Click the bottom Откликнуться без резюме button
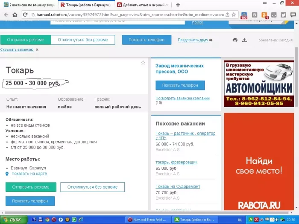The width and height of the screenshot is (299, 224). tap(93, 187)
